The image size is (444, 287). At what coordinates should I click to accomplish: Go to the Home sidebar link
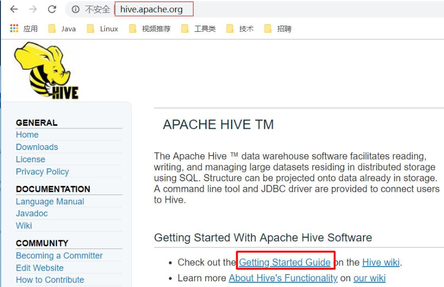point(27,135)
